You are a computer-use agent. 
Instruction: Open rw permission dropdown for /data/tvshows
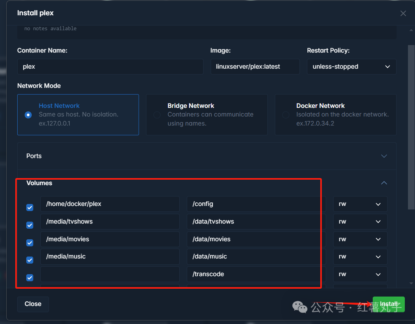click(360, 222)
